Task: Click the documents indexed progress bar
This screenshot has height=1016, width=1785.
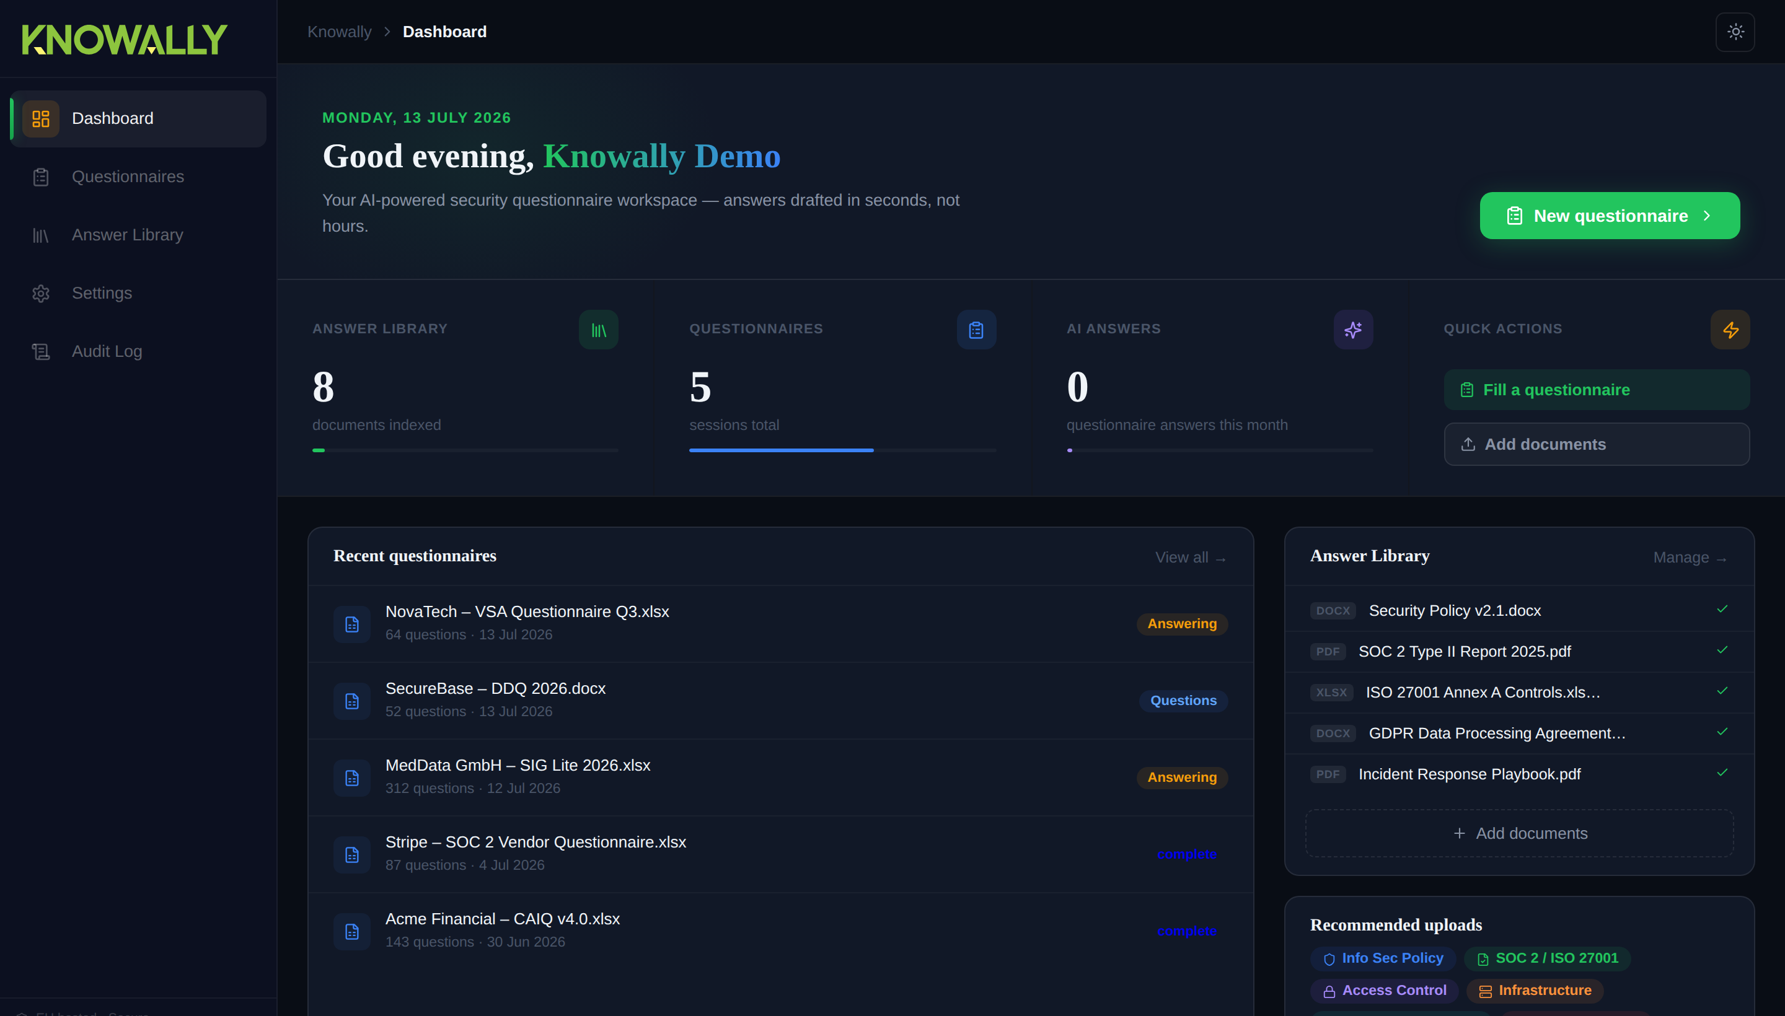Action: (465, 451)
